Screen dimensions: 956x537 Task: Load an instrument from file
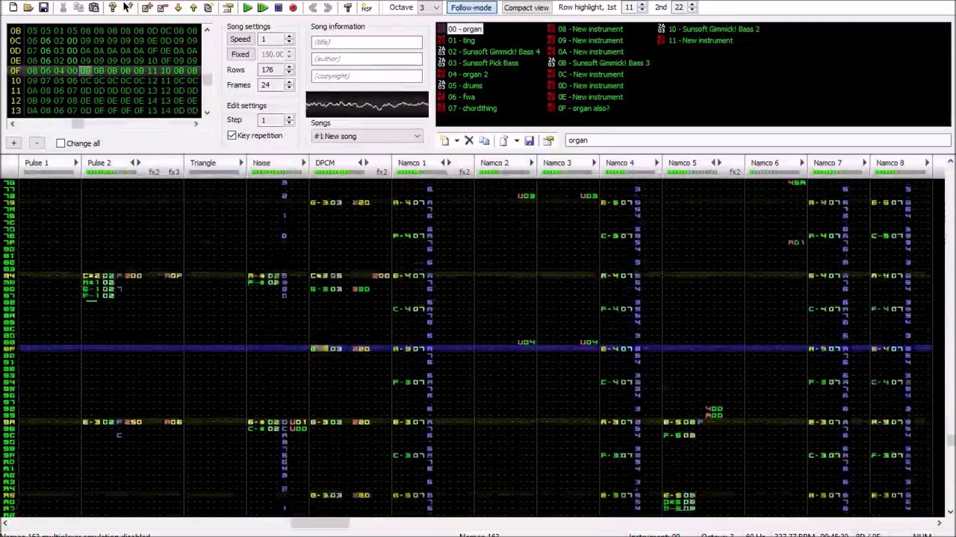click(503, 140)
